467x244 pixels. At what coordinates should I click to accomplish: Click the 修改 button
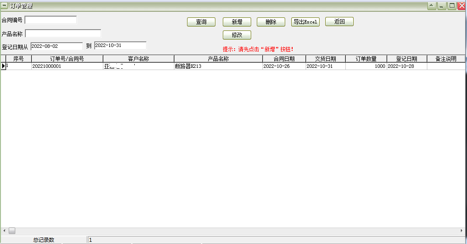pyautogui.click(x=237, y=35)
